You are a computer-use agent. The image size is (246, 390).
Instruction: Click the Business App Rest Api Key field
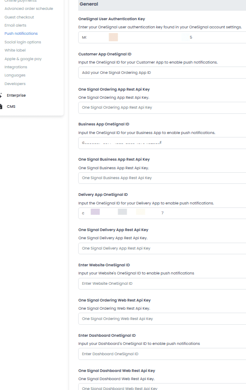pyautogui.click(x=162, y=178)
